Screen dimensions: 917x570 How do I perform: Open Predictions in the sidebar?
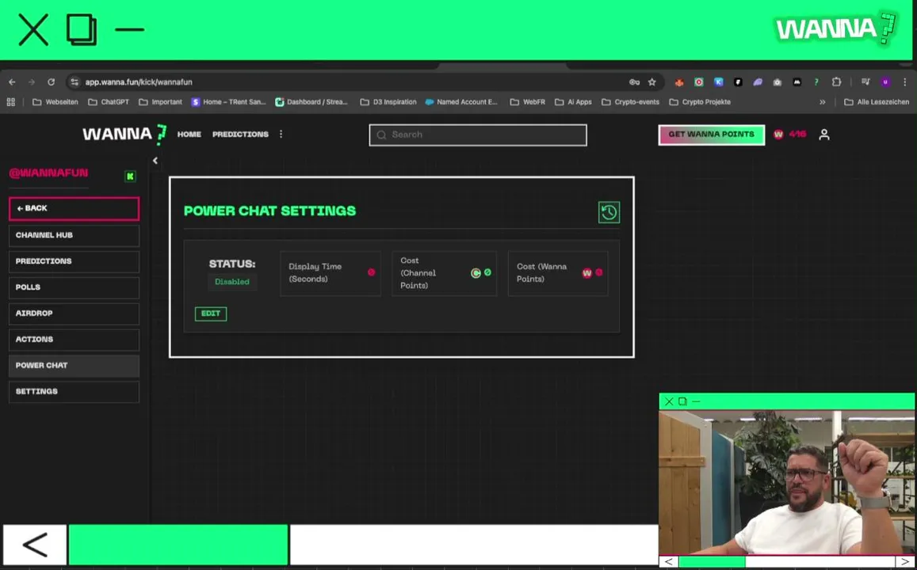click(75, 261)
